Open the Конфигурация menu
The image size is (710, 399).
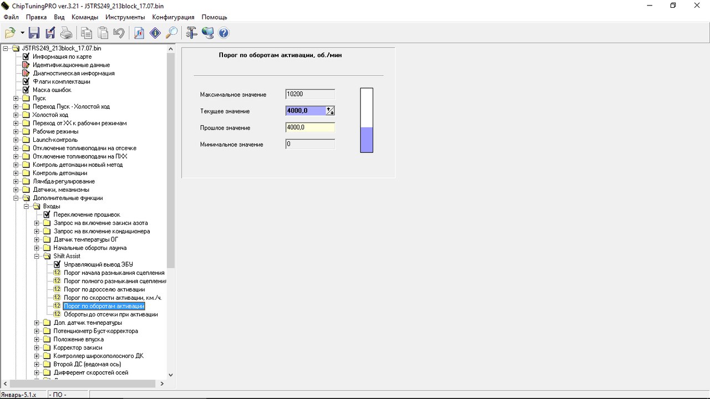tap(173, 17)
